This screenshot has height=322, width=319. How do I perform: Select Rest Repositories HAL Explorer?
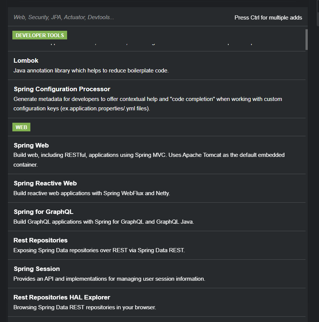tap(157, 302)
